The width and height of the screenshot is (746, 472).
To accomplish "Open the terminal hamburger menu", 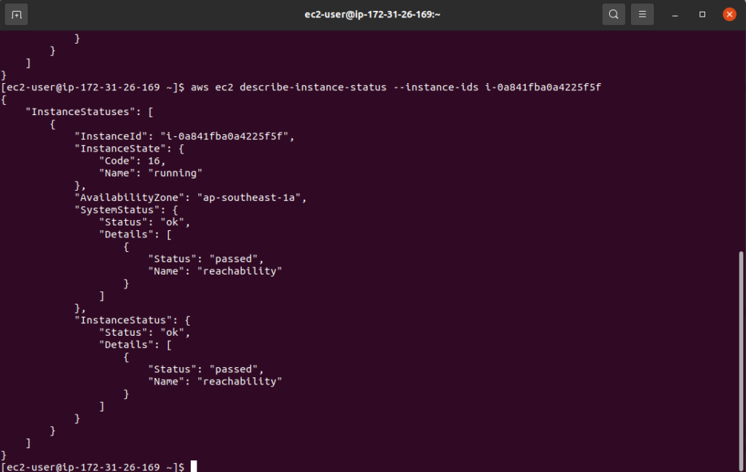I will pyautogui.click(x=642, y=14).
